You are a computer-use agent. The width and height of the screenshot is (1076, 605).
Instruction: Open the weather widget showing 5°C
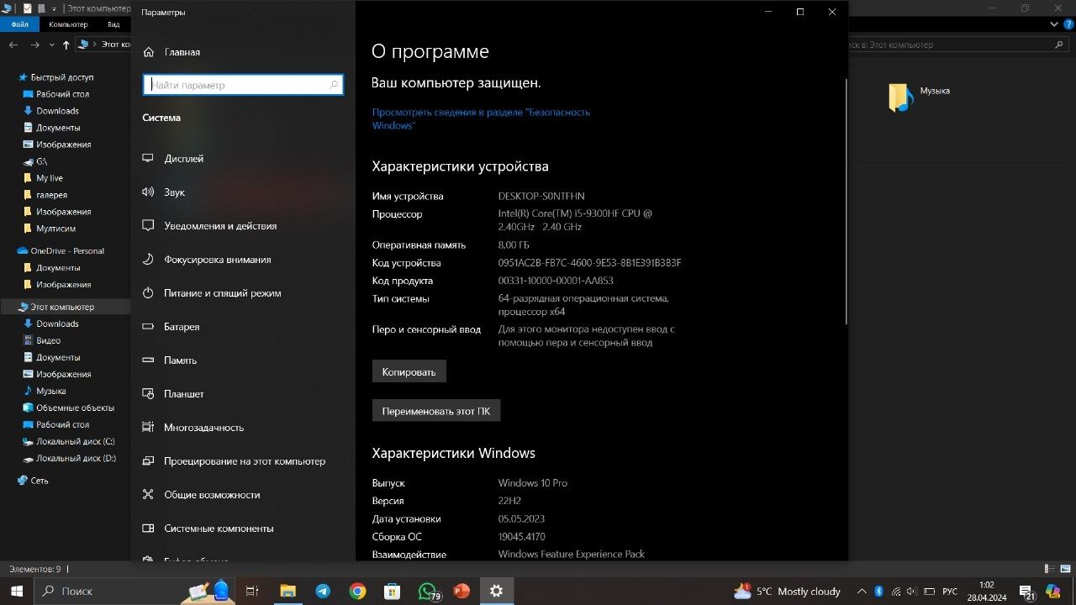[x=787, y=591]
